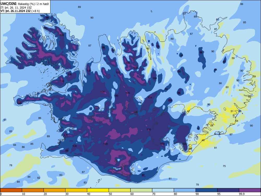
Task: Click the dark orange 0–10 legend swatch
Action: (x=11, y=190)
